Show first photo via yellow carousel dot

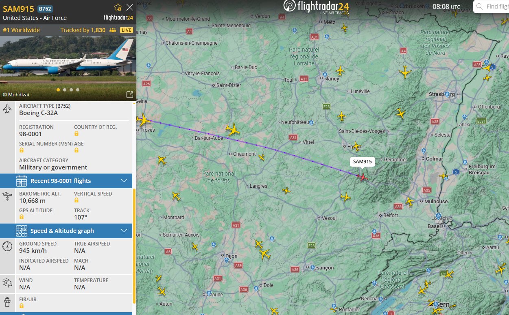(58, 90)
